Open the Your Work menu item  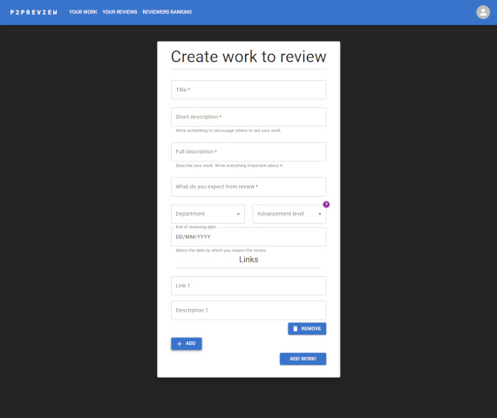pyautogui.click(x=83, y=12)
